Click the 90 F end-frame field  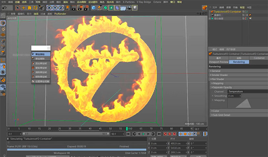tap(117, 134)
